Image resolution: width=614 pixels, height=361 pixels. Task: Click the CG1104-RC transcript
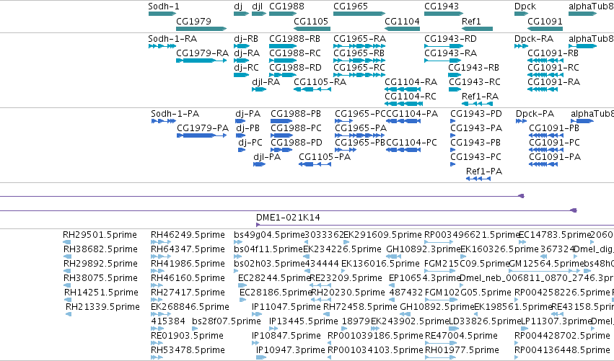click(x=404, y=104)
